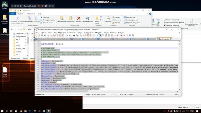Click the UTF-8 encoding in Notepad++ status bar

coord(162,94)
